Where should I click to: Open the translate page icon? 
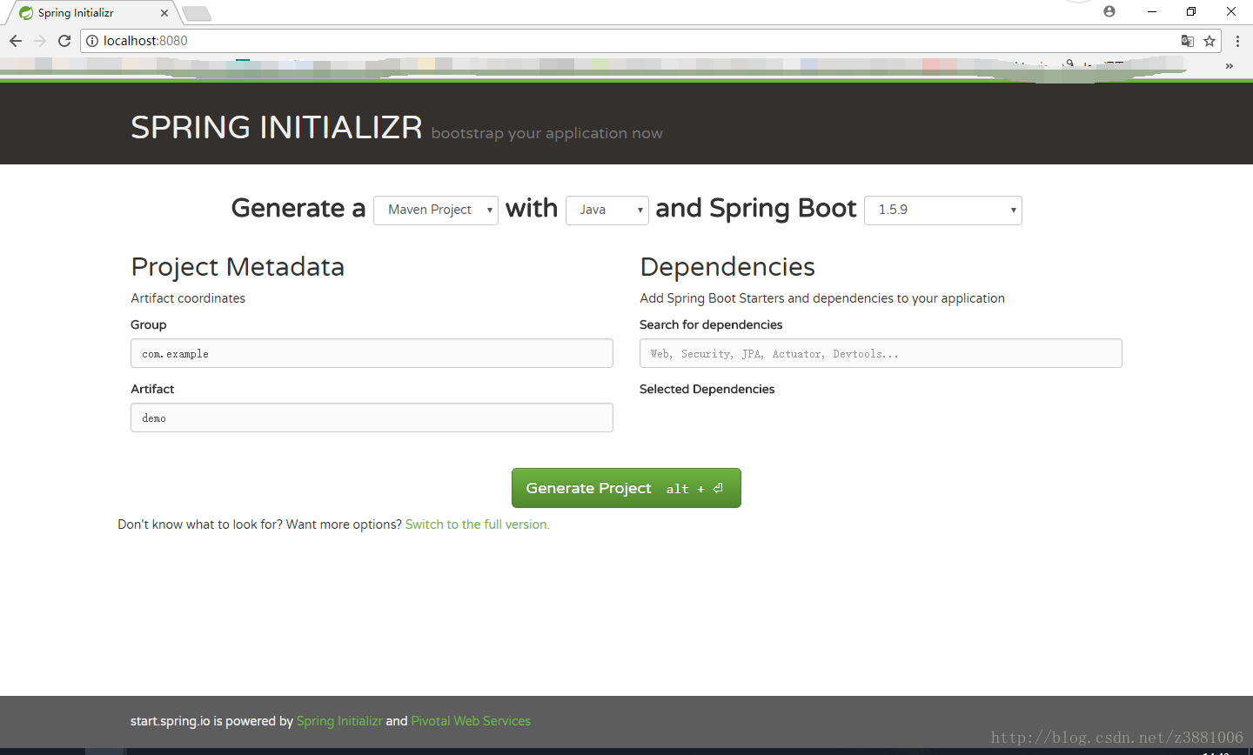coord(1188,41)
